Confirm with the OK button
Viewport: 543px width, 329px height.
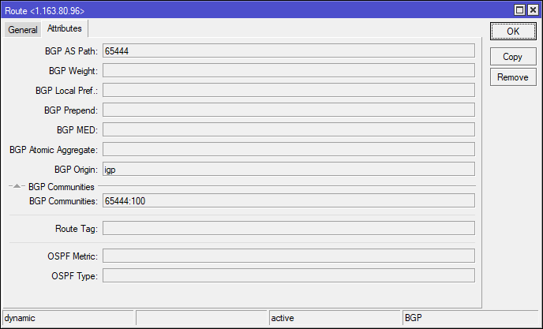(x=513, y=32)
